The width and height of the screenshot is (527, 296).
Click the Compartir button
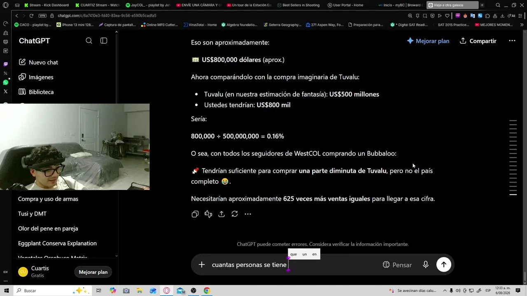[x=478, y=41]
